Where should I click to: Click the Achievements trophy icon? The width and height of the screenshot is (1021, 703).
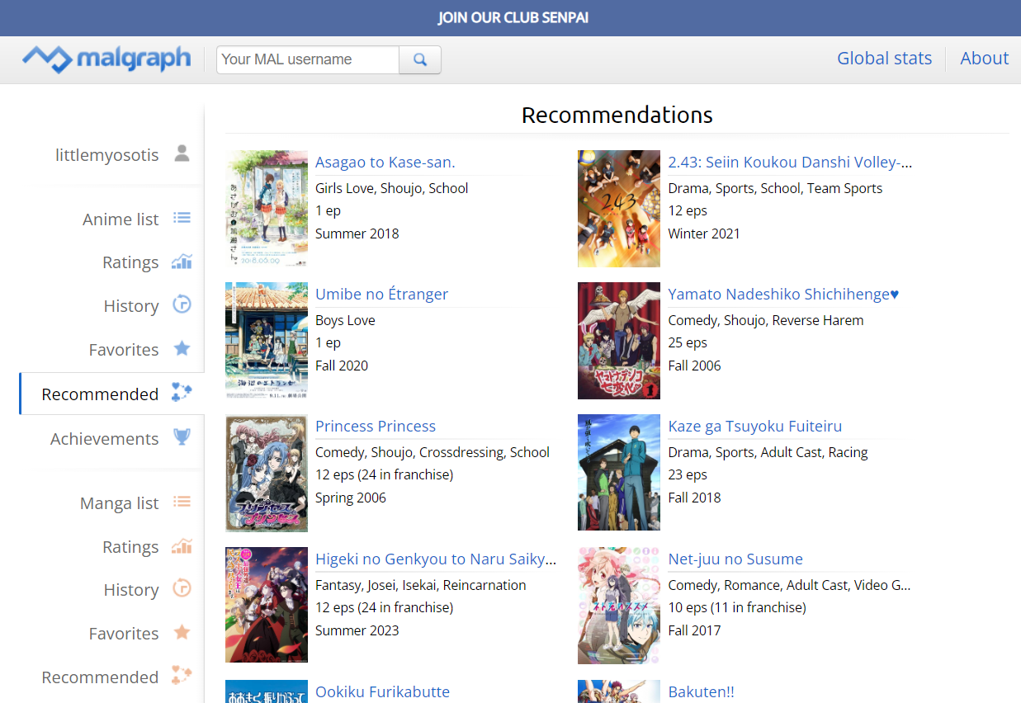(x=182, y=437)
